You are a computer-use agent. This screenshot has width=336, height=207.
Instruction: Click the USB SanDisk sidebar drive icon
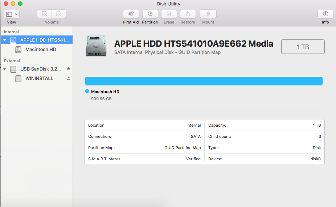(x=13, y=69)
